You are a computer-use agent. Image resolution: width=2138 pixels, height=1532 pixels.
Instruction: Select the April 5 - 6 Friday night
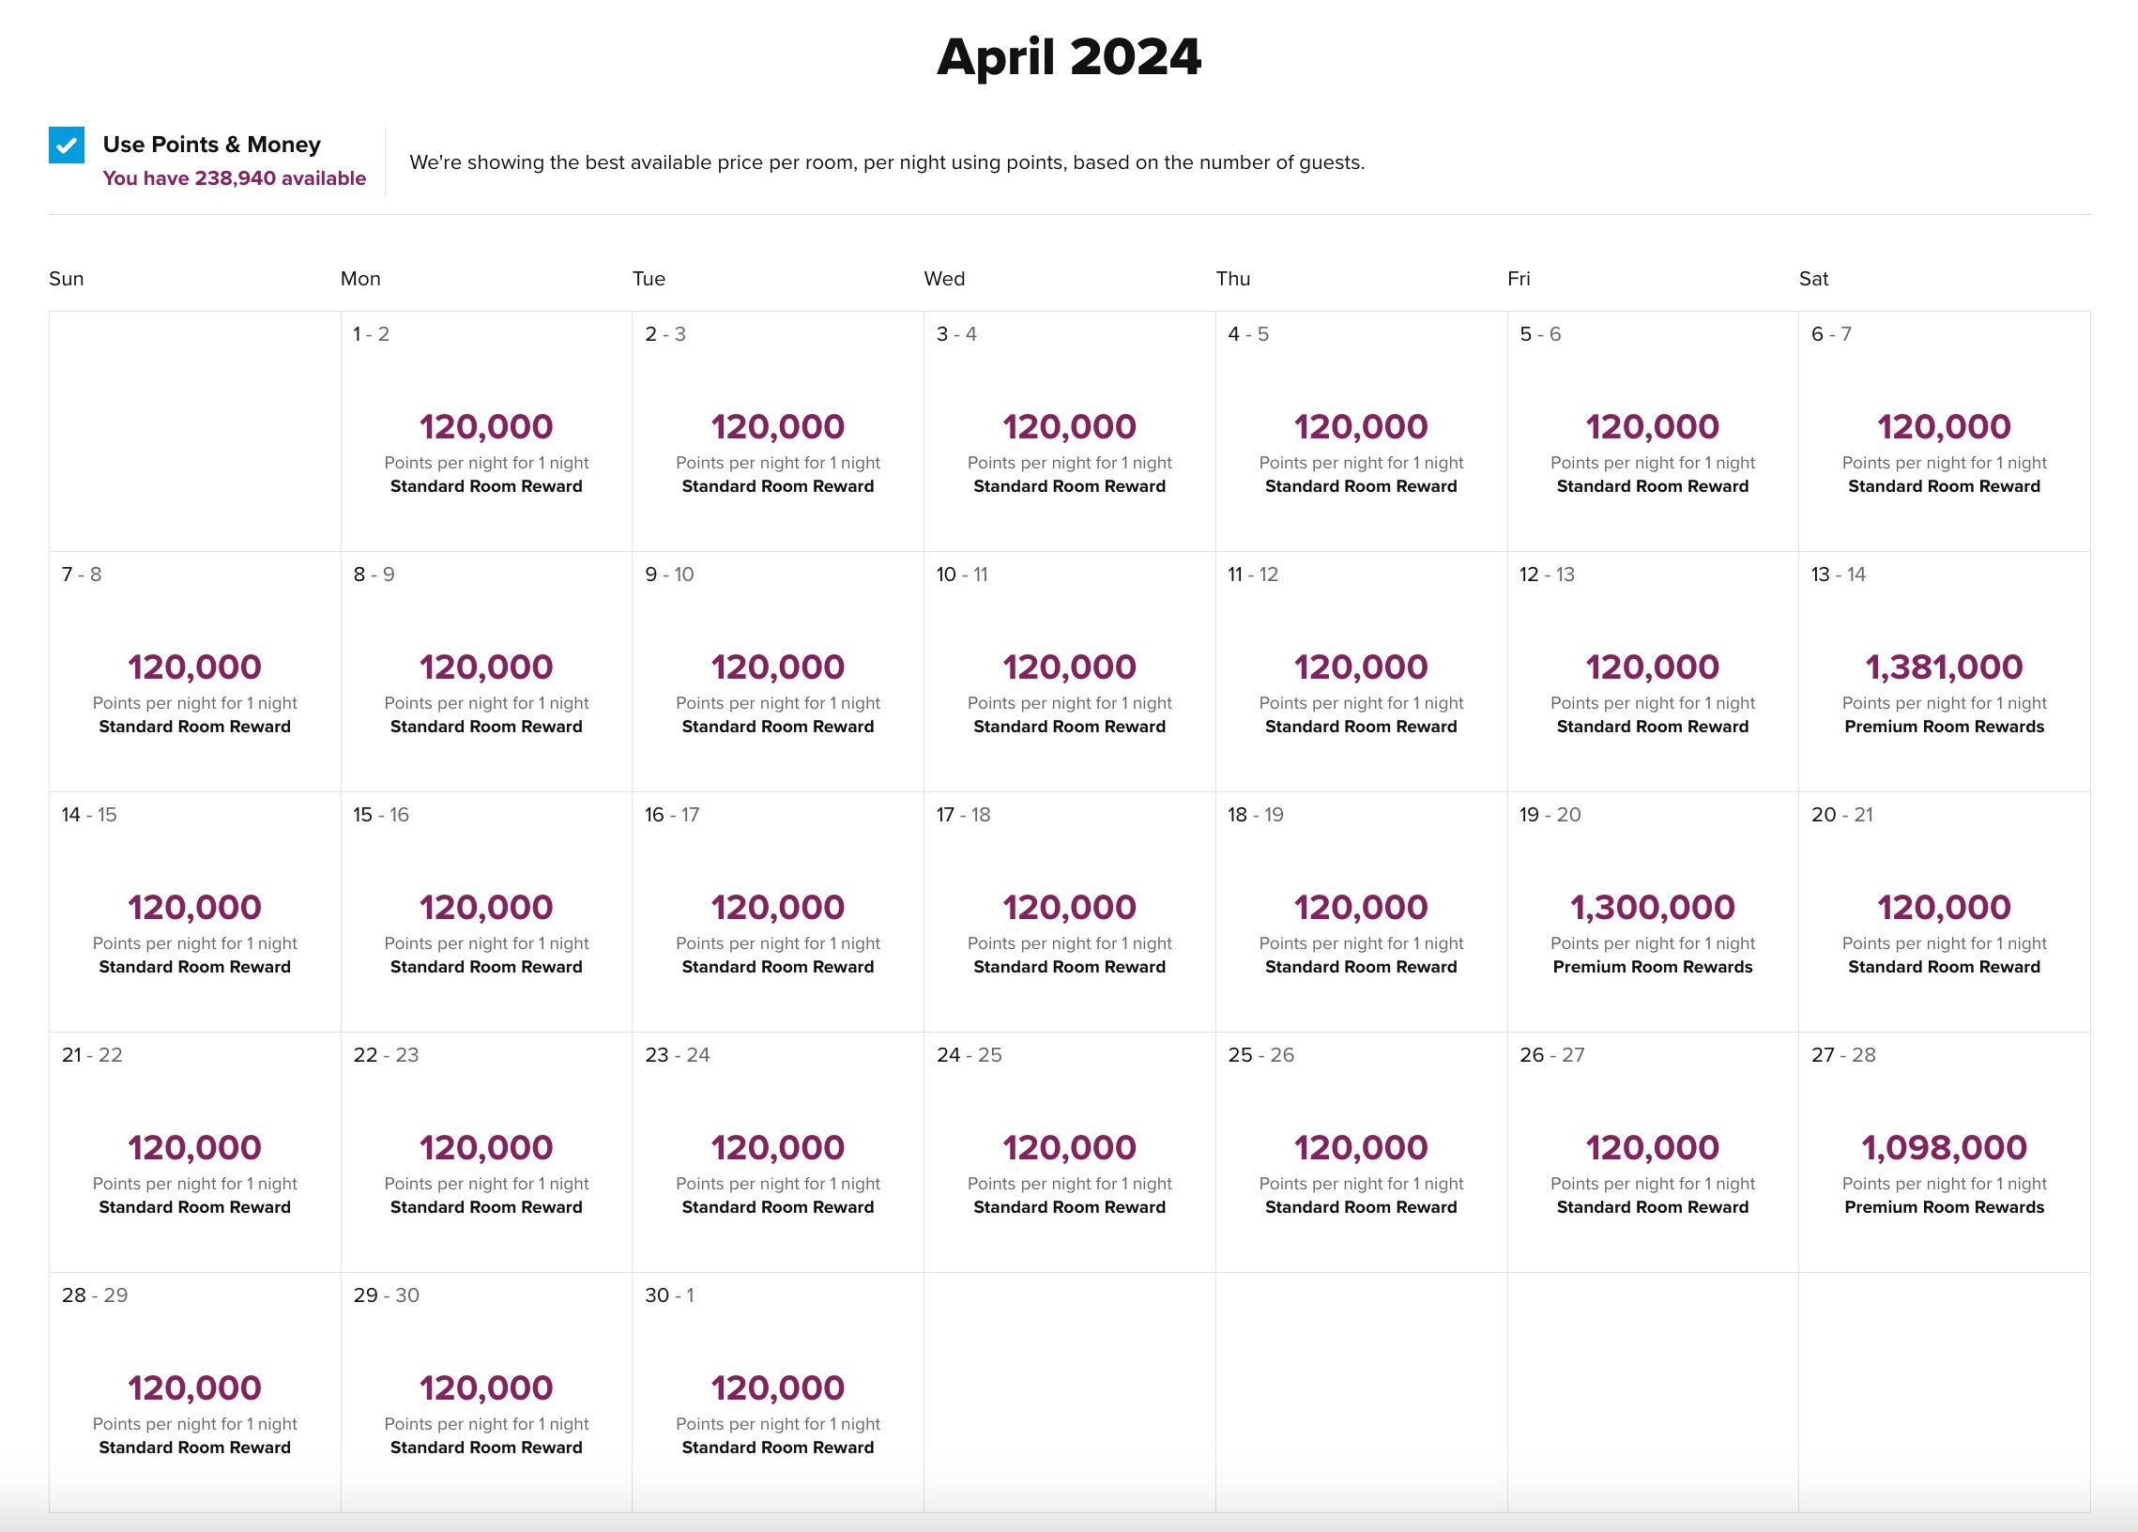click(x=1652, y=431)
